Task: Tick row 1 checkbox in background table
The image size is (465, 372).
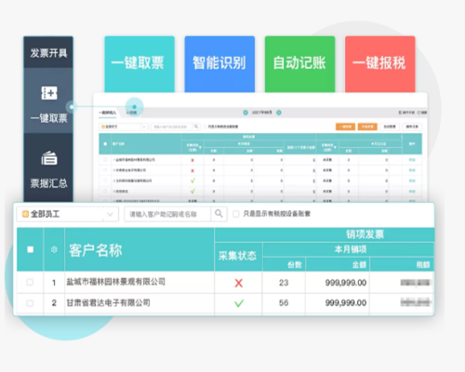Action: 105,160
